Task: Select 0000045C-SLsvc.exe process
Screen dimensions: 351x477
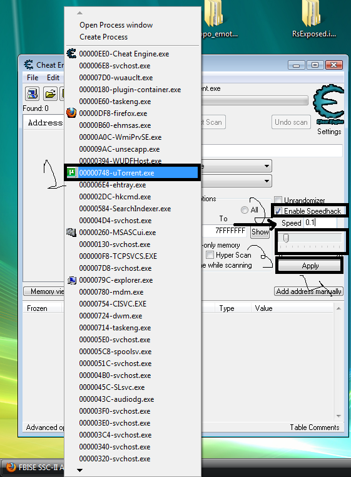Action: point(132,387)
